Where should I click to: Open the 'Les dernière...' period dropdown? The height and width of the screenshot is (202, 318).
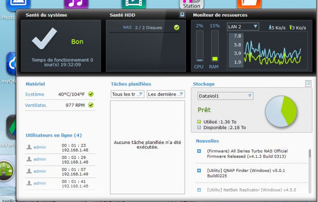click(166, 94)
